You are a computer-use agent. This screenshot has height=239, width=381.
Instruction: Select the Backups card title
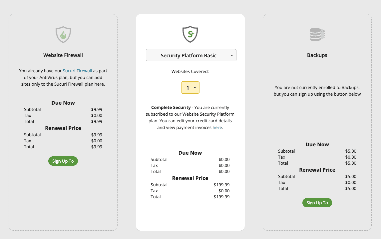click(x=317, y=55)
